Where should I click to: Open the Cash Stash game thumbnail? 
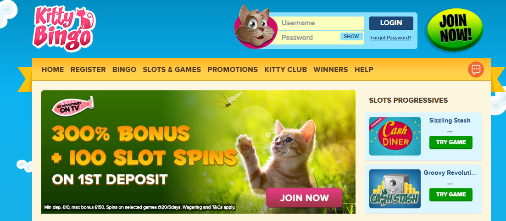tap(395, 189)
